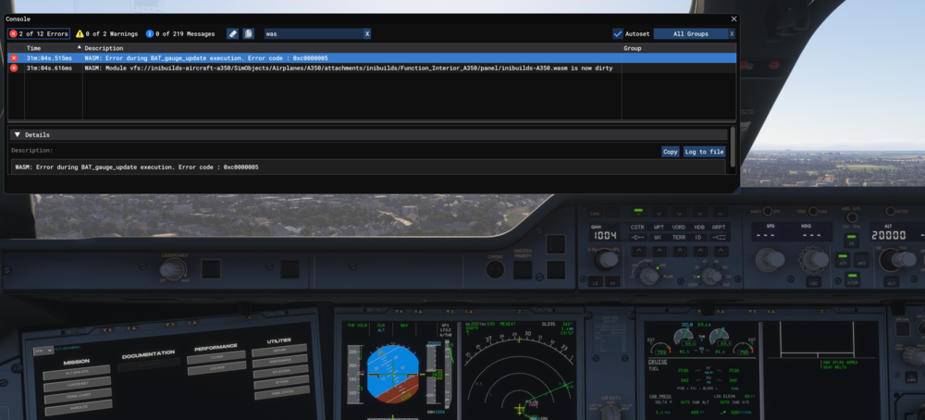Clear the filter text with the X icon
The image size is (925, 420).
pyautogui.click(x=366, y=33)
